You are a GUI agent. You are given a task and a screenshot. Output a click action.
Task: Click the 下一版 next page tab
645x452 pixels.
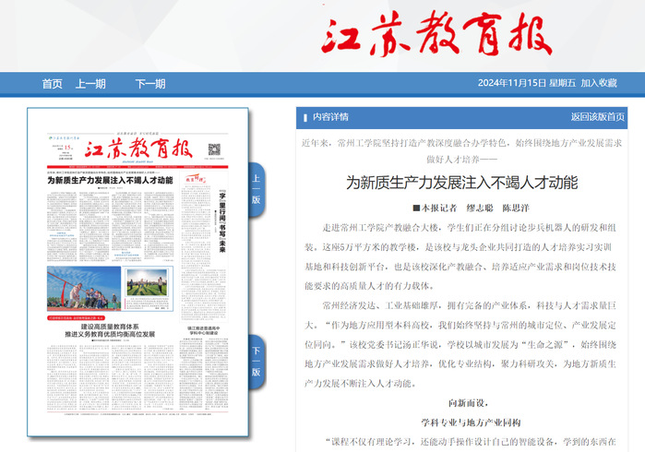click(257, 362)
